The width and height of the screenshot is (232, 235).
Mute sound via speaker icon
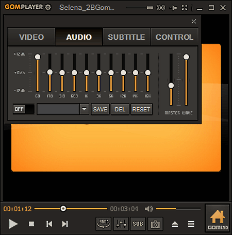pyautogui.click(x=149, y=209)
